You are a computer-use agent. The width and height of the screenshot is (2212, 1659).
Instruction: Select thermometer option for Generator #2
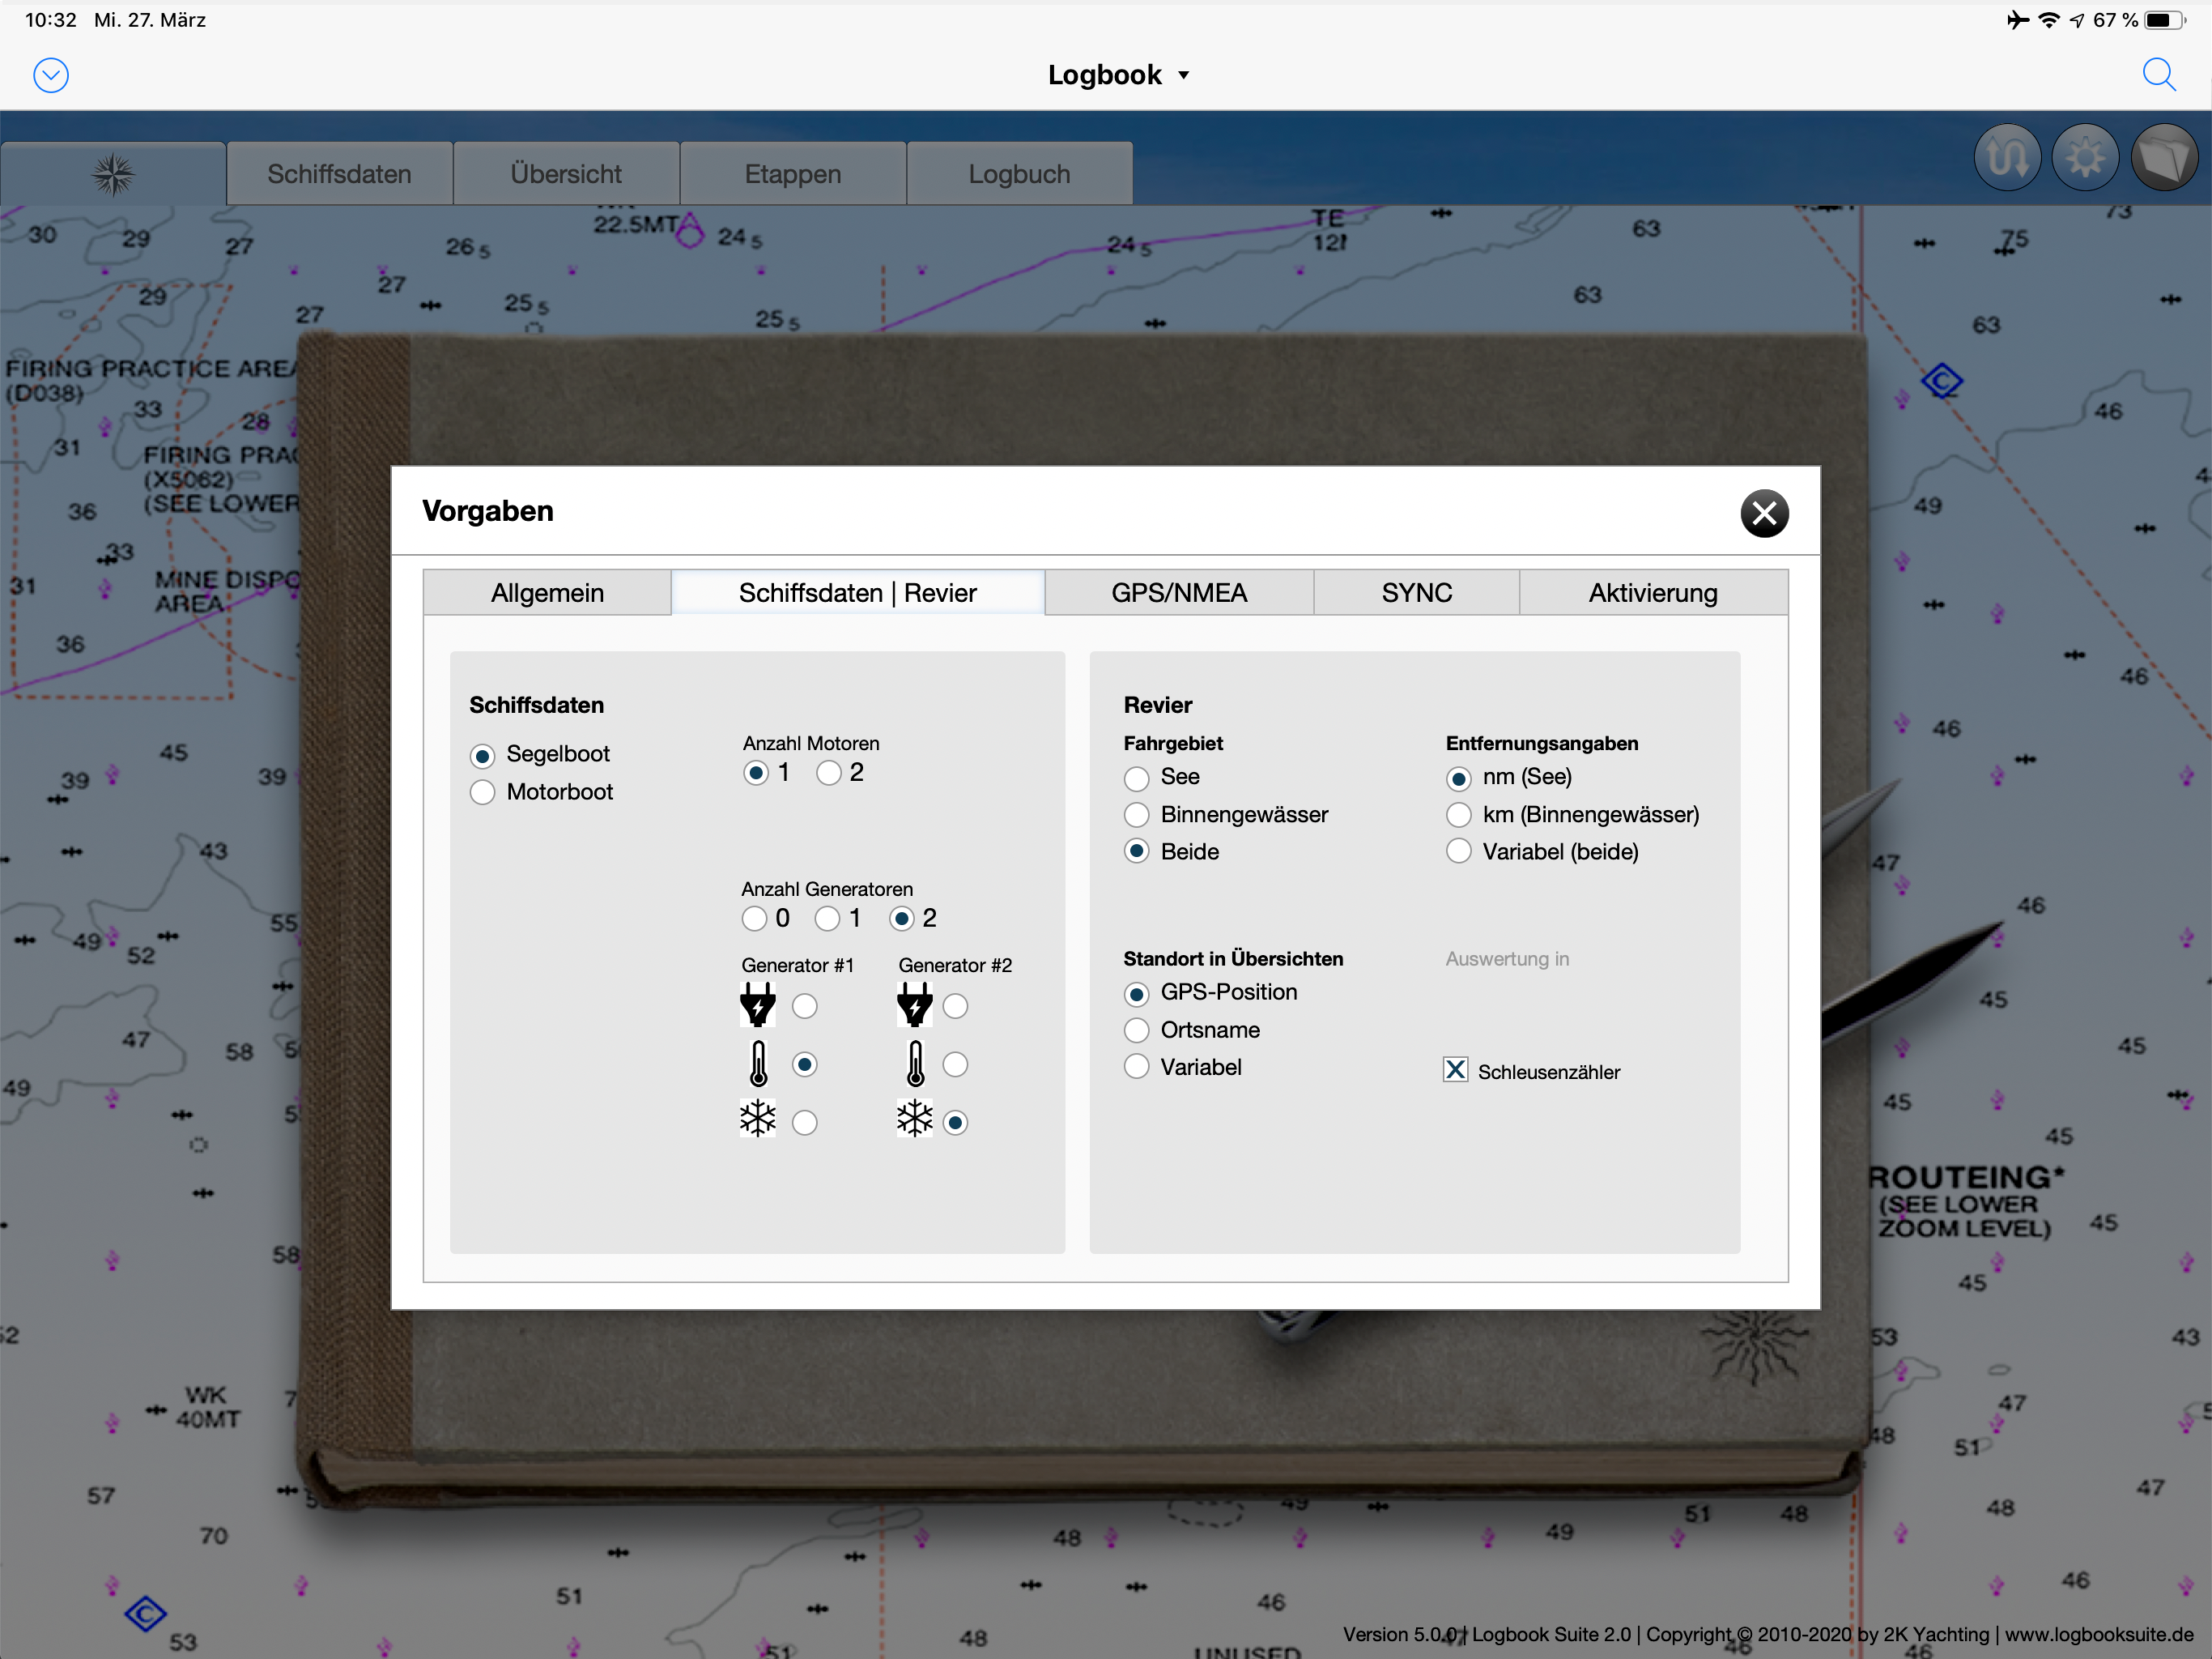click(x=956, y=1064)
